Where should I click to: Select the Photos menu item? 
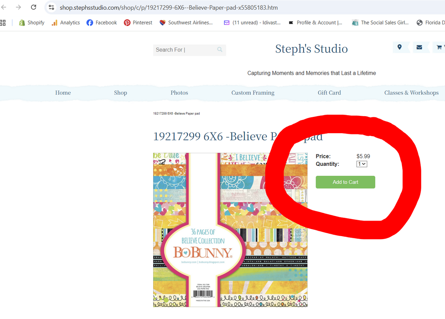tap(179, 93)
